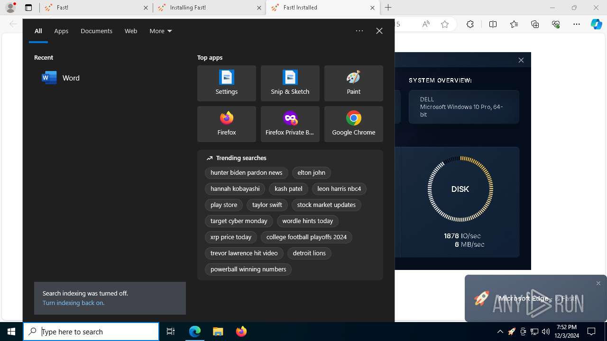Viewport: 607px width, 341px height.
Task: Open Copilot sidebar icon
Action: click(x=596, y=24)
